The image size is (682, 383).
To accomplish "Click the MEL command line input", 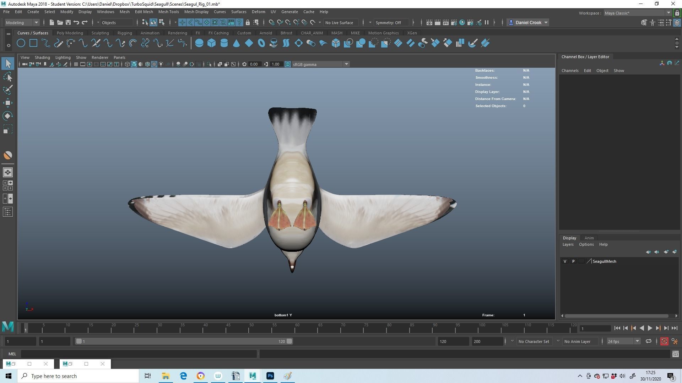I will coord(139,354).
